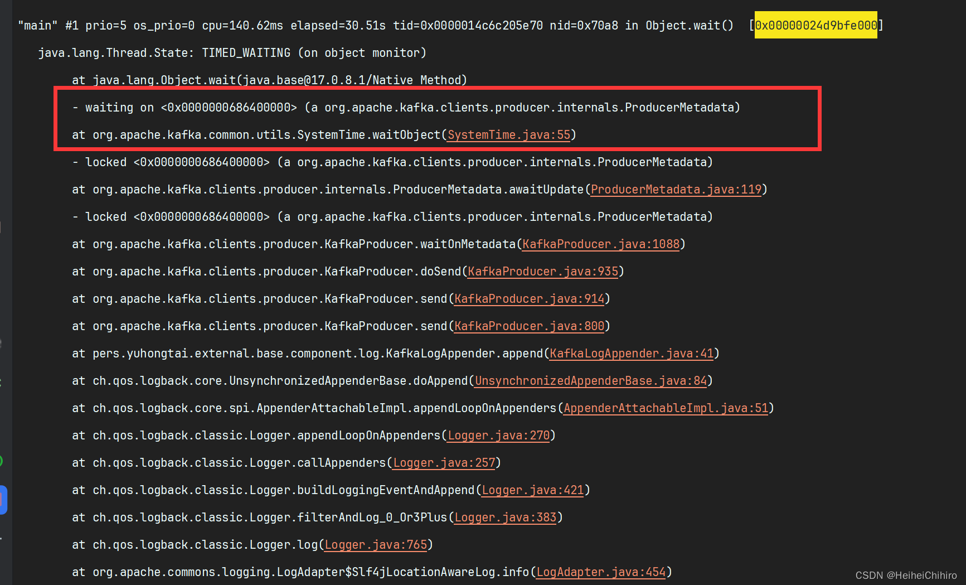Click the prio=5 value
This screenshot has width=966, height=585.
(106, 26)
